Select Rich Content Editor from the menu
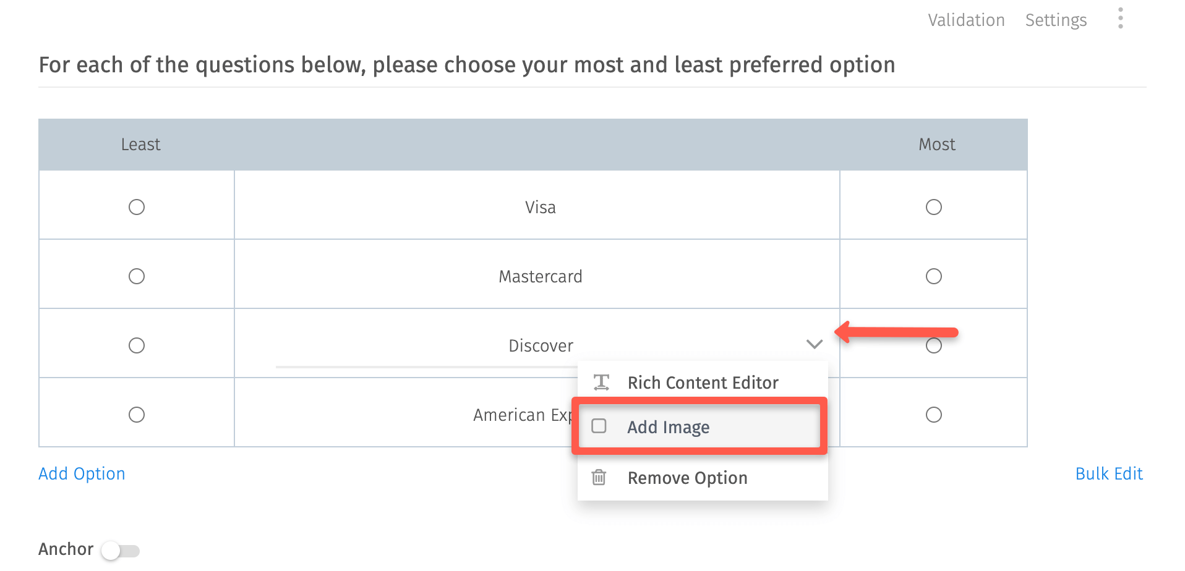The image size is (1185, 571). click(702, 382)
